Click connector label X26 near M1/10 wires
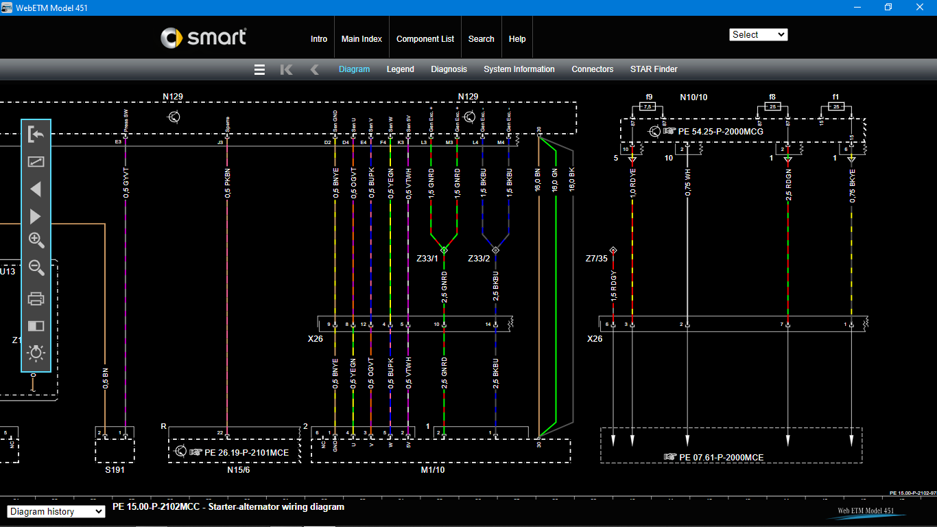 pos(315,339)
